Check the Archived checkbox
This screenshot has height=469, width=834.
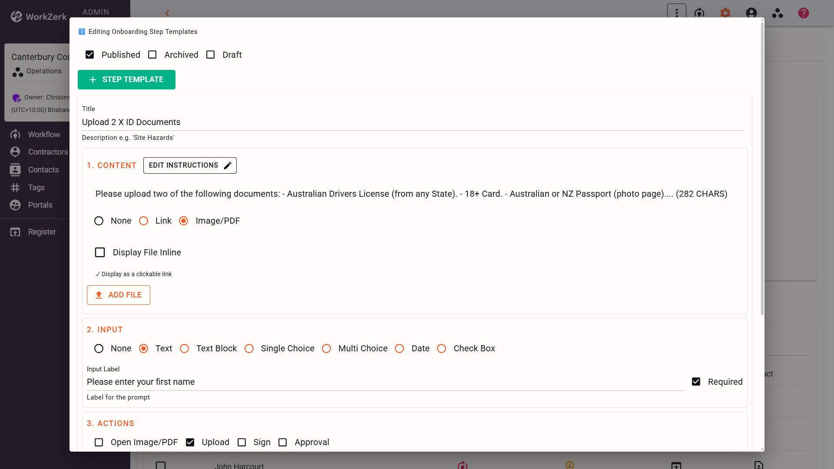[x=152, y=55]
